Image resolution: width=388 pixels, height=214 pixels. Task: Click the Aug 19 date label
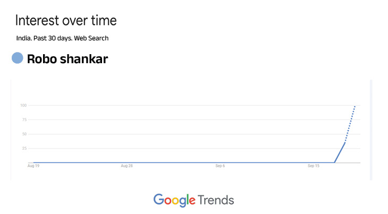33,166
